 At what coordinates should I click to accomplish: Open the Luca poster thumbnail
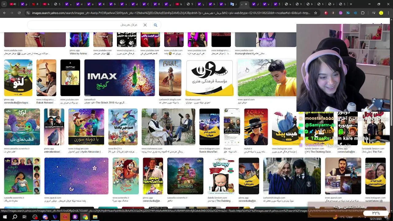(22, 127)
